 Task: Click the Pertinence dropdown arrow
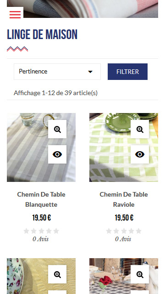click(90, 72)
